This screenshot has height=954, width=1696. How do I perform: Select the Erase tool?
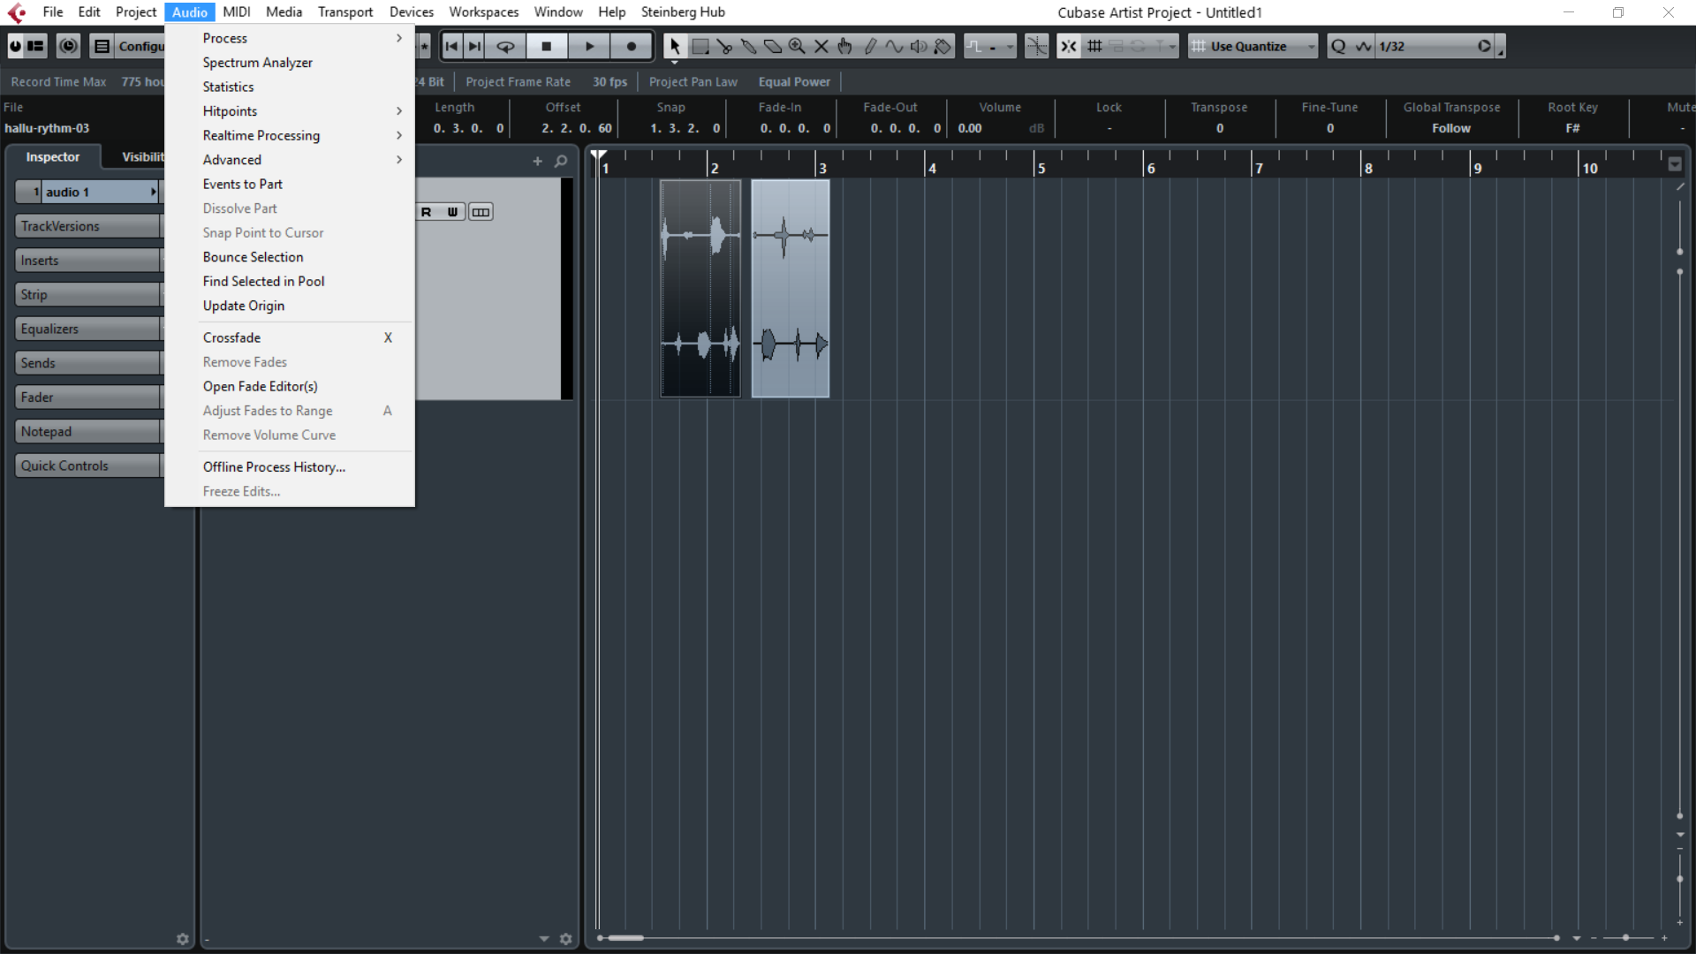click(773, 46)
